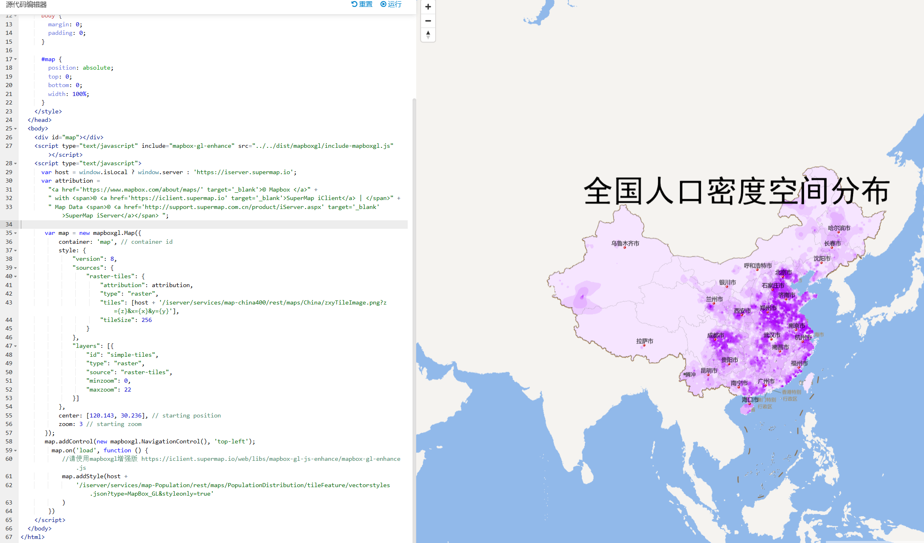Collapse the layers array at line 47
Image resolution: width=924 pixels, height=543 pixels.
pyautogui.click(x=15, y=346)
